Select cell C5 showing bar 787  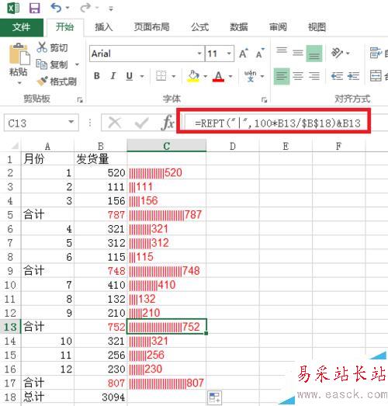pos(167,215)
